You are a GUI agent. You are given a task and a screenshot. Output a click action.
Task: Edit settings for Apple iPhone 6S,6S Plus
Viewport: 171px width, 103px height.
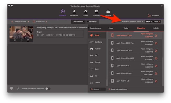pos(156,43)
